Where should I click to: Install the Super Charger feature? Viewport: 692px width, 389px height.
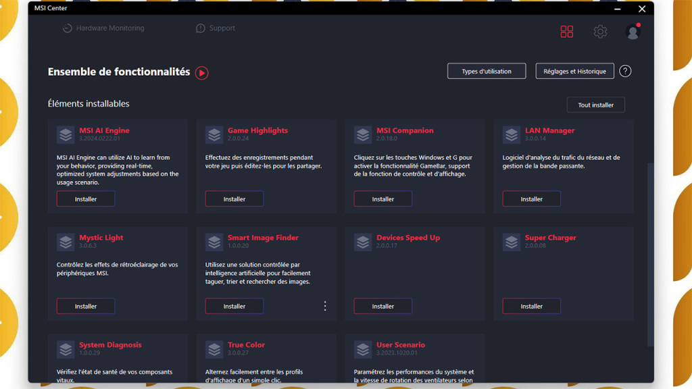(x=532, y=307)
